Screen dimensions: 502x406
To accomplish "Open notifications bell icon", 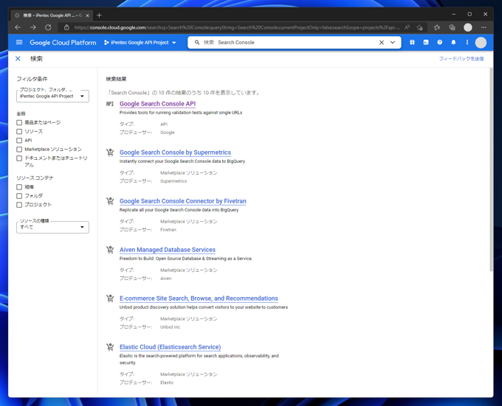I will pyautogui.click(x=453, y=42).
